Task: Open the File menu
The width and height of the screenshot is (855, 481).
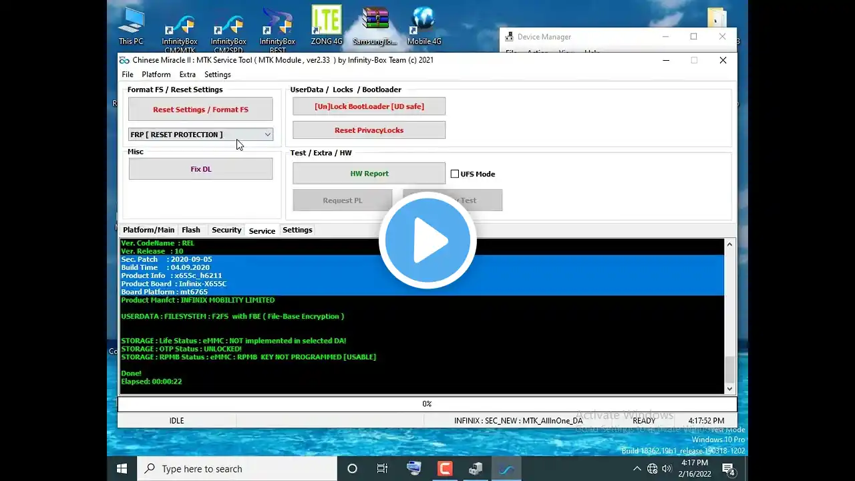Action: coord(128,75)
